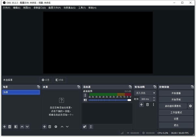Viewport: 196px width, 137px height.
Task: Open the 配置文件(P) menu
Action: (x=55, y=8)
